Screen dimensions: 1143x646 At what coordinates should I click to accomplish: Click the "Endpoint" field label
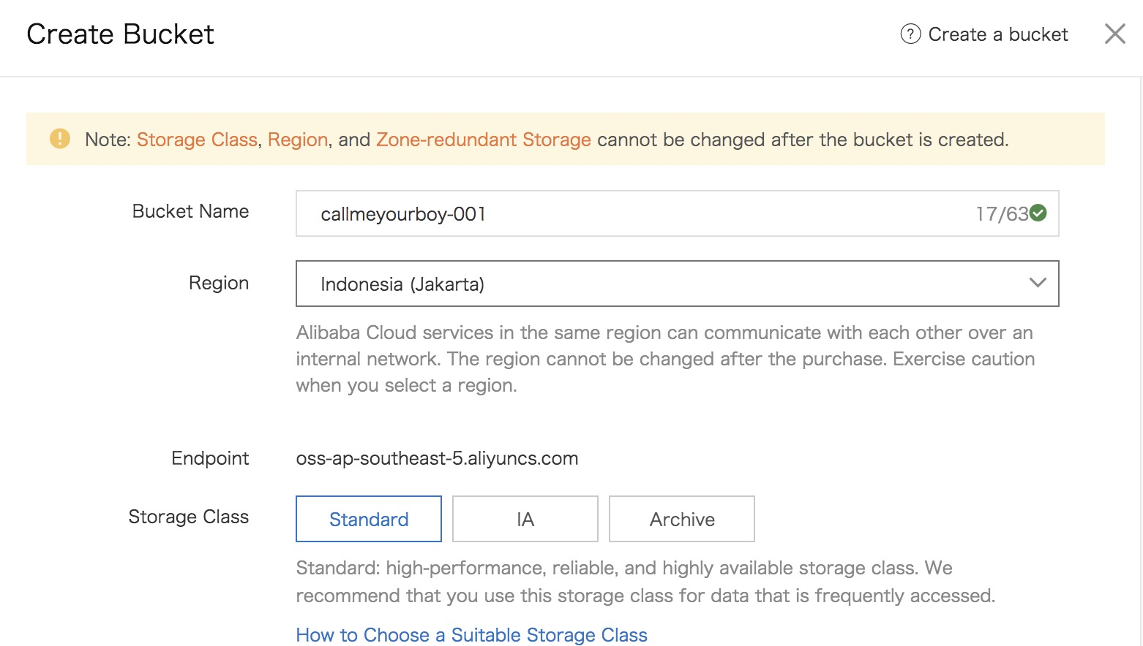coord(210,458)
